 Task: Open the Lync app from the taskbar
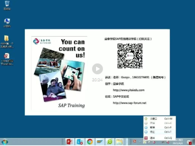click(80, 142)
